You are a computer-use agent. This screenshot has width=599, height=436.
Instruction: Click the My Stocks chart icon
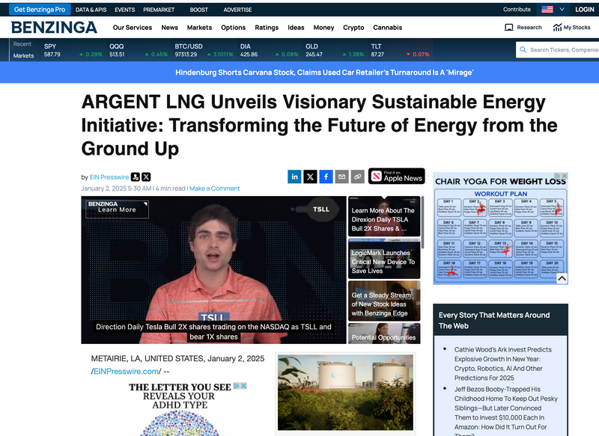pos(557,28)
